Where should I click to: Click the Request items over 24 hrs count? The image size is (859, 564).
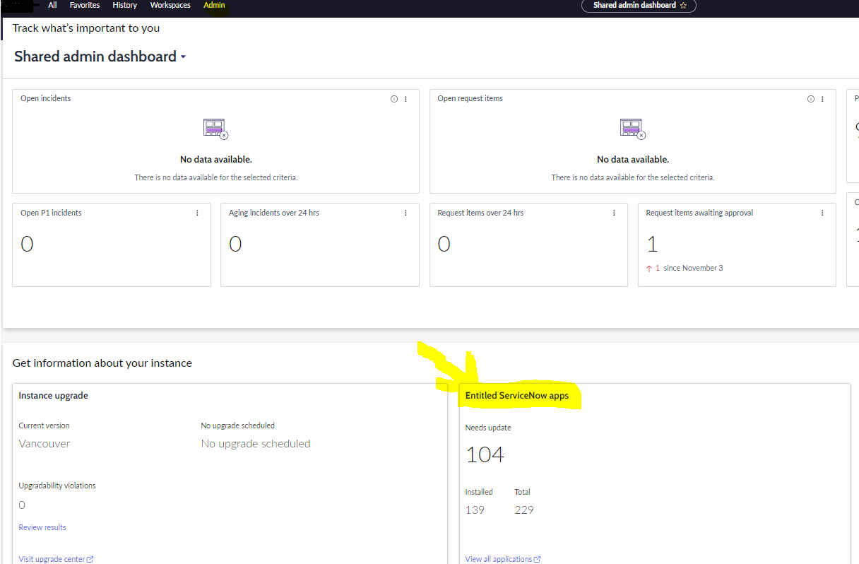point(444,245)
